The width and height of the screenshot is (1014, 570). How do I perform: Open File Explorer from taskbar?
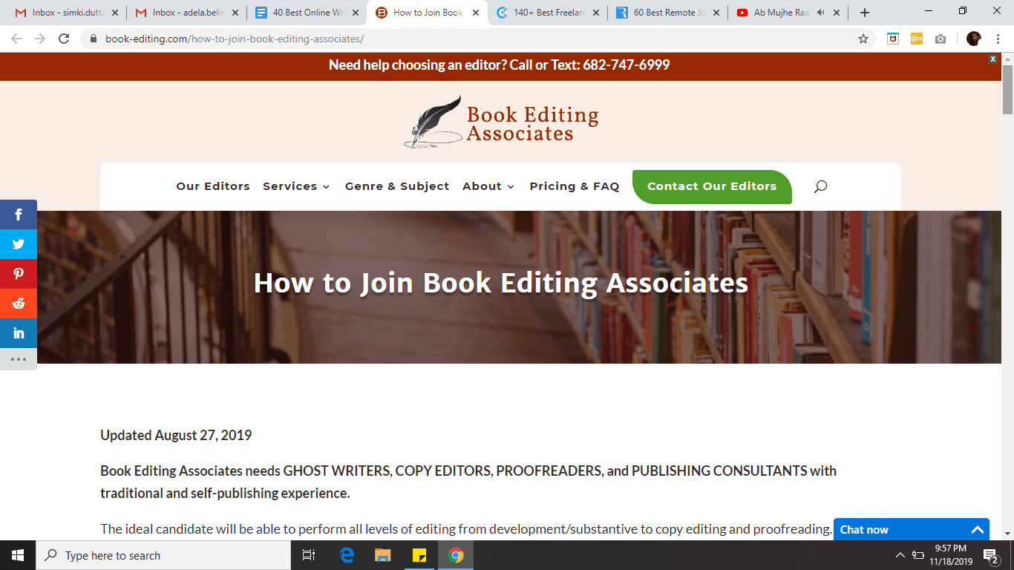[x=382, y=555]
